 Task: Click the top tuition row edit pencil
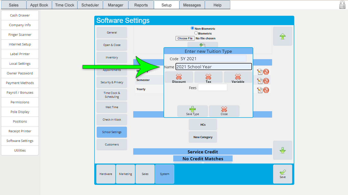[260, 72]
